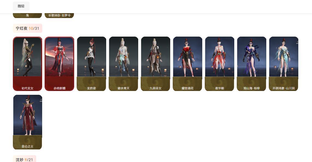Select the 初代玄女 skin portrait
Screen dimensions: 312x162
point(27,57)
